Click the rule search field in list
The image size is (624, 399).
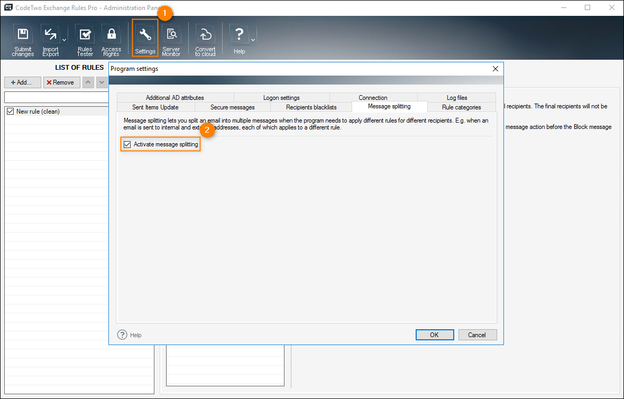pyautogui.click(x=57, y=97)
